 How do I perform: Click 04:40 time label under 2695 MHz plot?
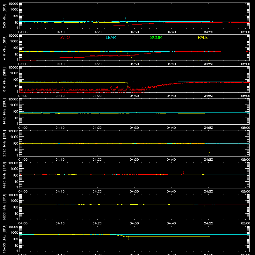[x=171, y=160]
